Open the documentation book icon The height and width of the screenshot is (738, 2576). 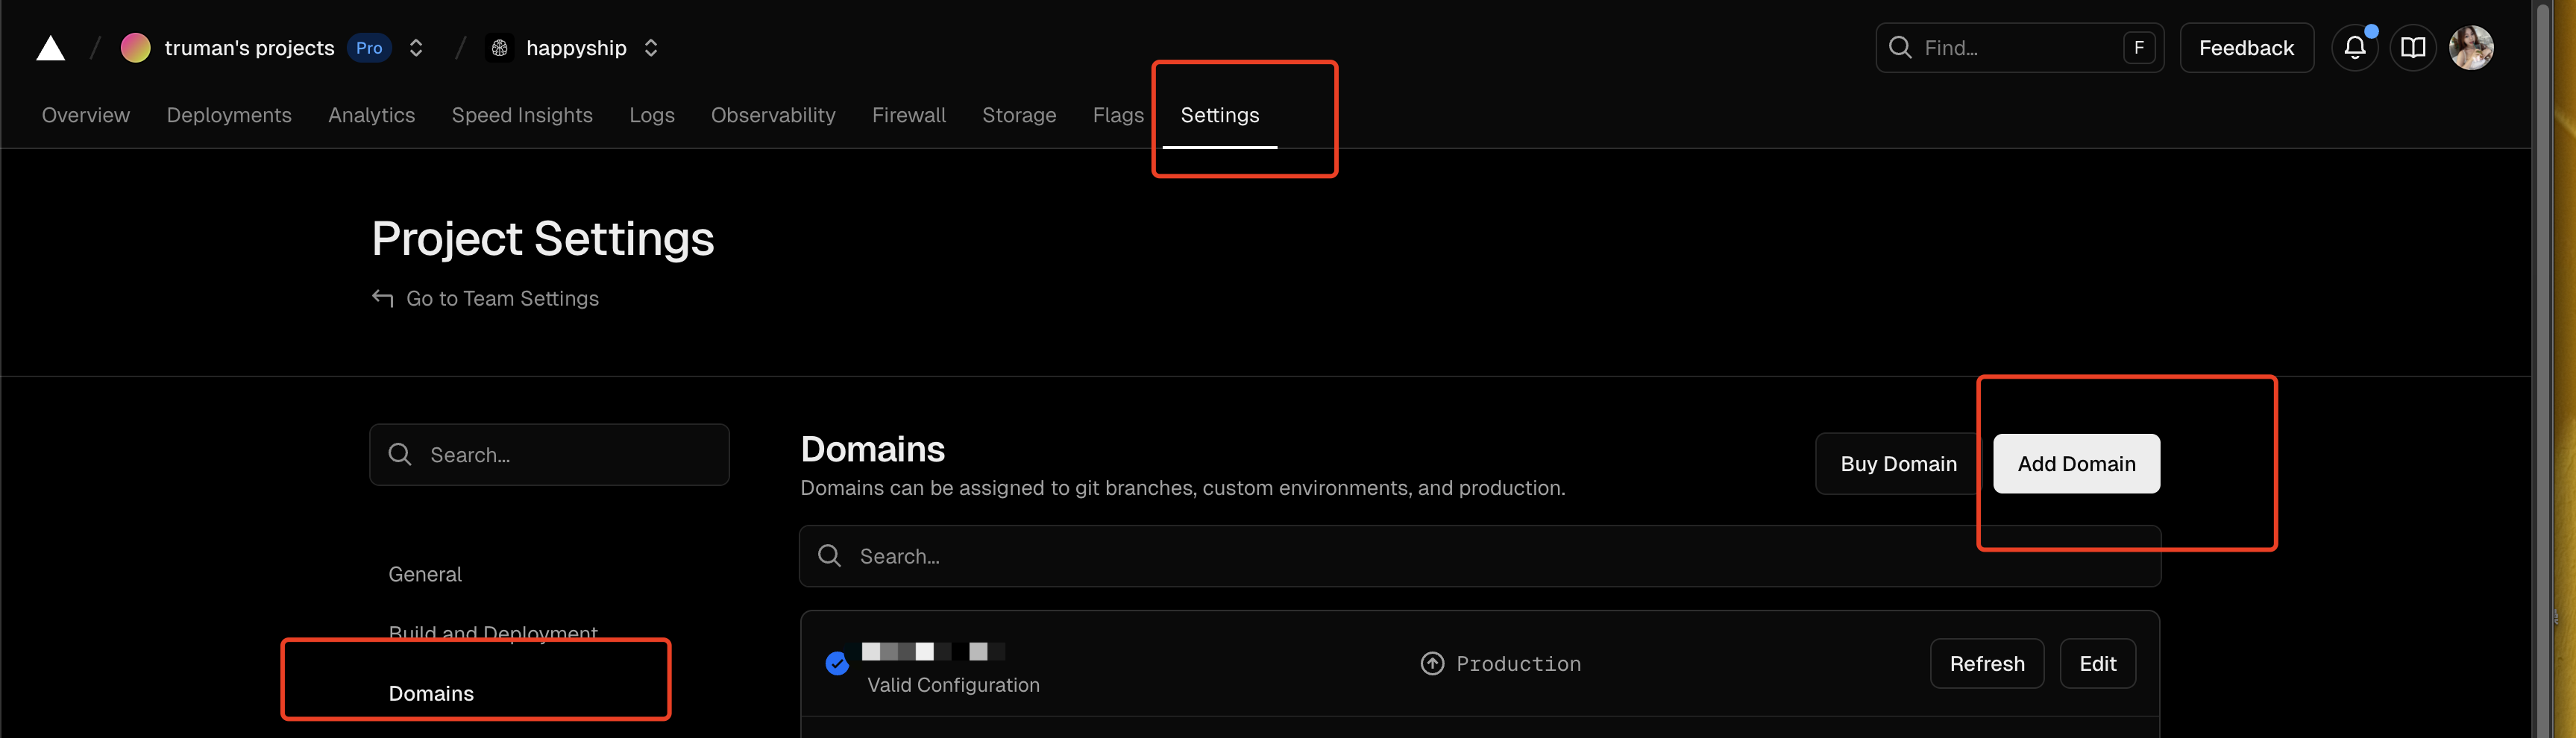tap(2413, 47)
